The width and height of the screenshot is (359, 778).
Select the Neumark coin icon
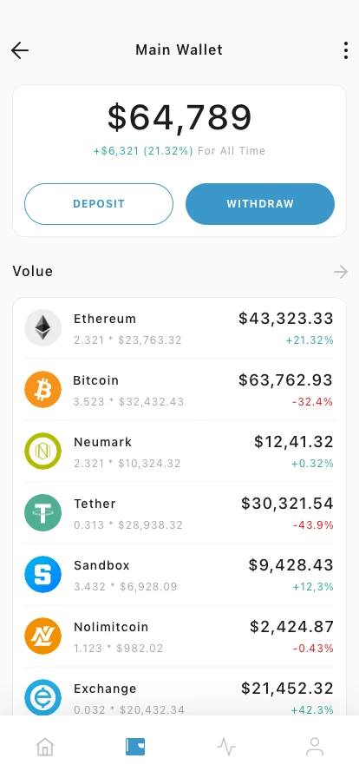[x=43, y=451]
